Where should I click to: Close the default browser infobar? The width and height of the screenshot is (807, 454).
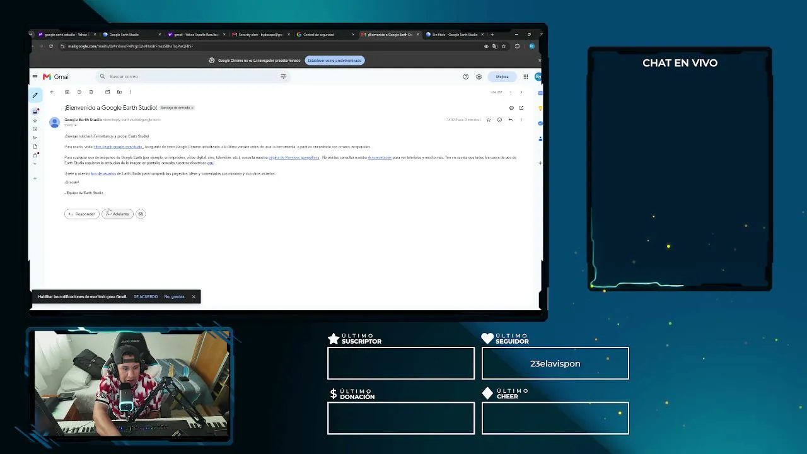click(539, 61)
